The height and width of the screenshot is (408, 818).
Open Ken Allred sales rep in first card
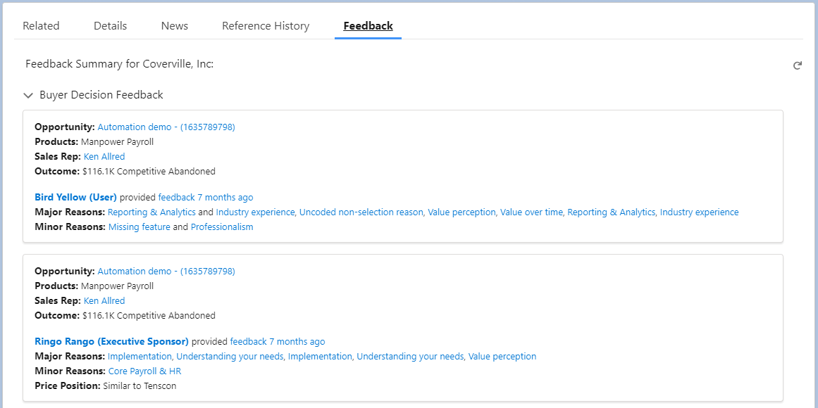click(x=104, y=156)
